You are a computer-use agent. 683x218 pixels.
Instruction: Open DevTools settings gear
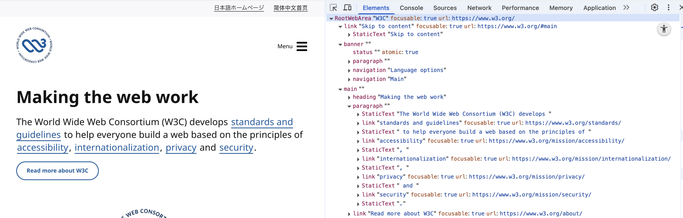click(x=654, y=8)
